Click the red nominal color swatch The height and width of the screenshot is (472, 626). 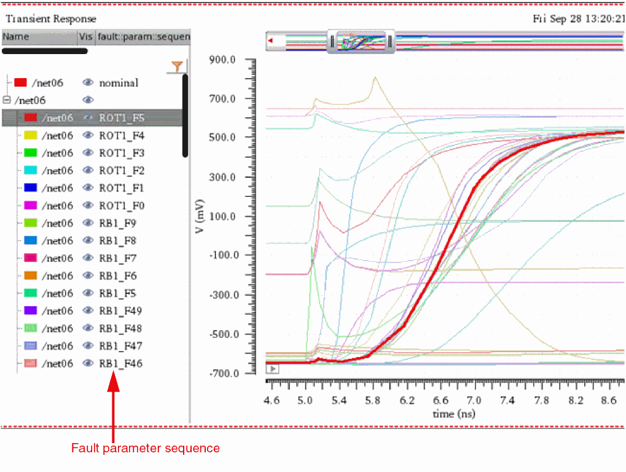pyautogui.click(x=21, y=82)
